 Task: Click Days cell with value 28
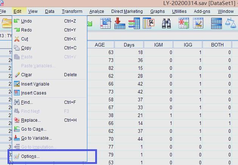coord(129,76)
